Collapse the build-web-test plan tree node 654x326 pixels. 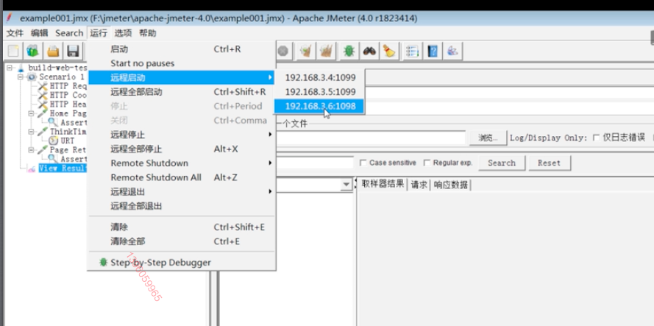(10, 68)
